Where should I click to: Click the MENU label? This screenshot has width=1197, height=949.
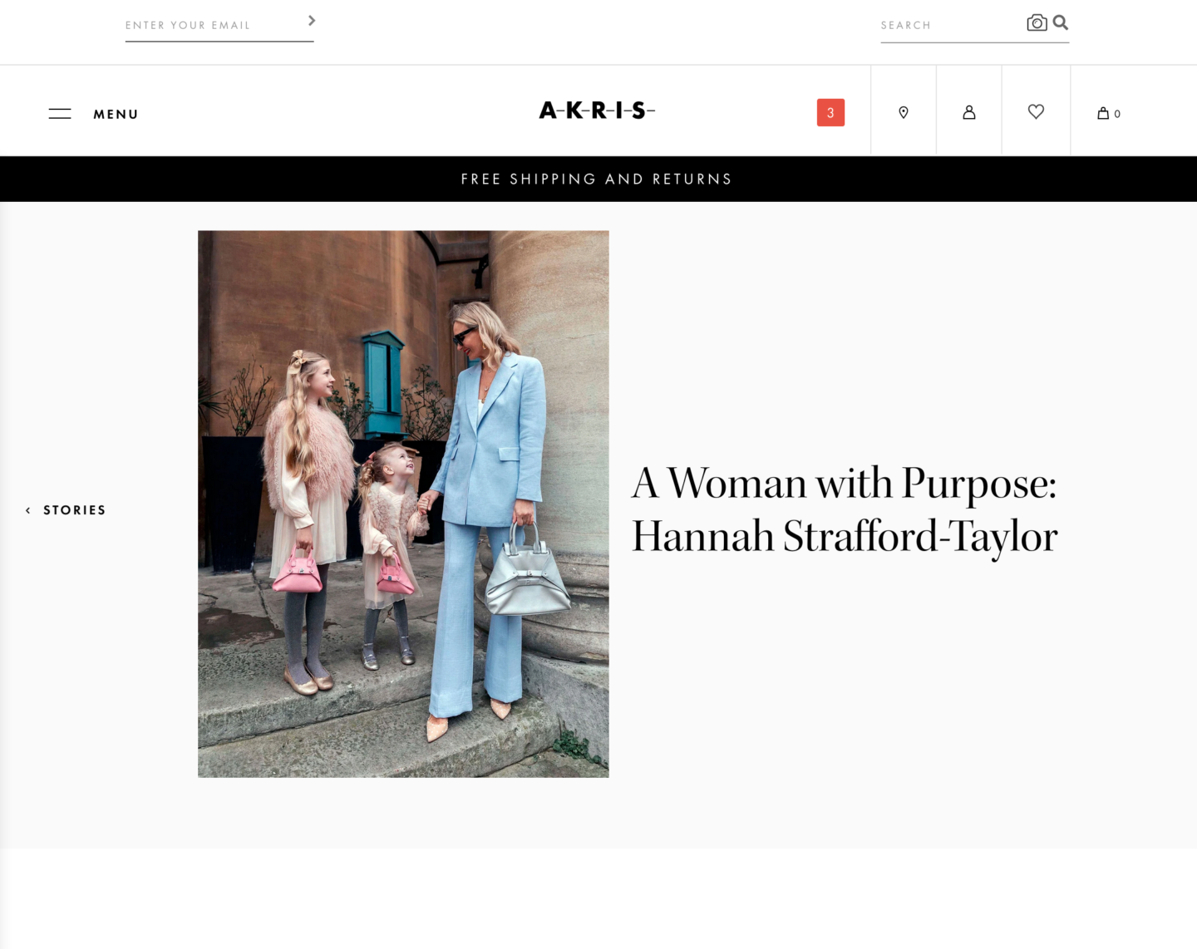pyautogui.click(x=116, y=115)
